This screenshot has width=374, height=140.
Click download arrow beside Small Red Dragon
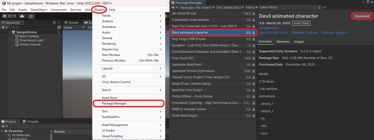[254, 115]
